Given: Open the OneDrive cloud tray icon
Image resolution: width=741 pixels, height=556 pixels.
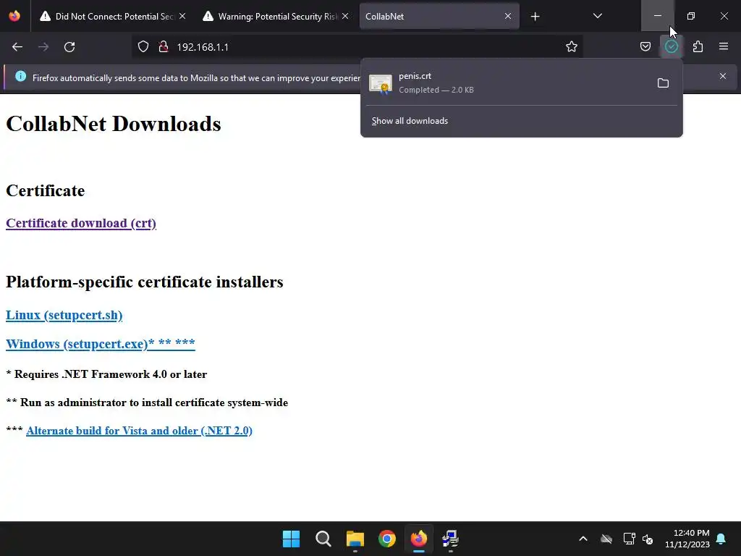Looking at the screenshot, I should click(x=606, y=539).
